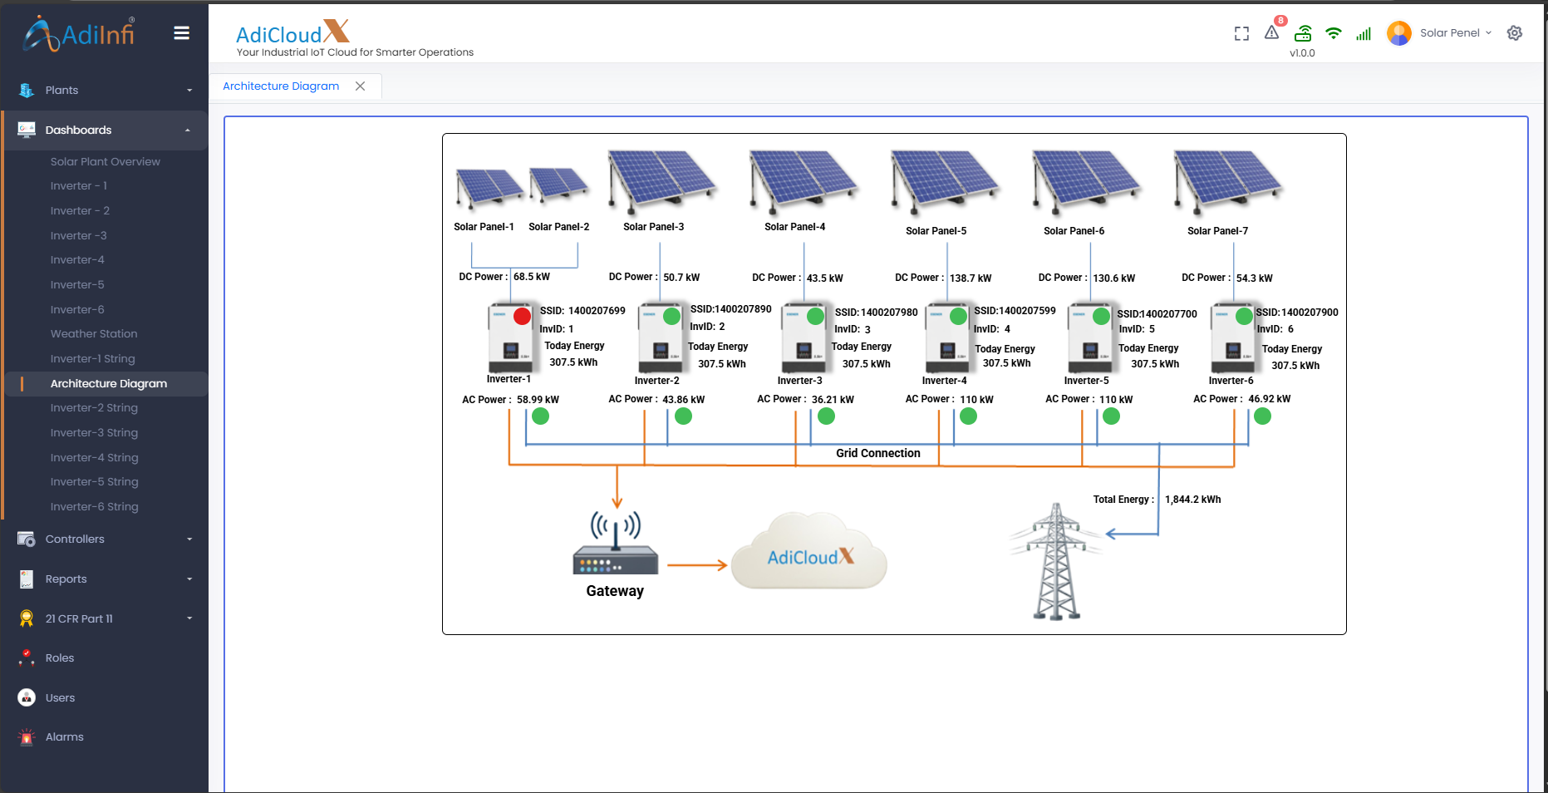Open the settings gear icon
The height and width of the screenshot is (793, 1548).
tap(1515, 33)
